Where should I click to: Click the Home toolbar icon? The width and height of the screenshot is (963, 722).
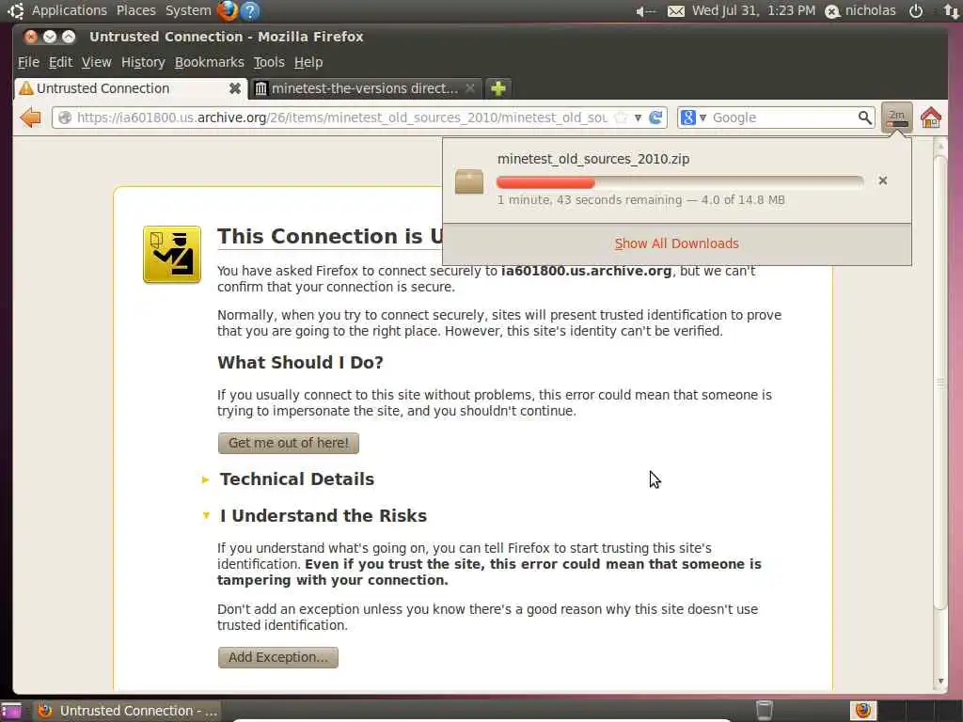(x=930, y=118)
